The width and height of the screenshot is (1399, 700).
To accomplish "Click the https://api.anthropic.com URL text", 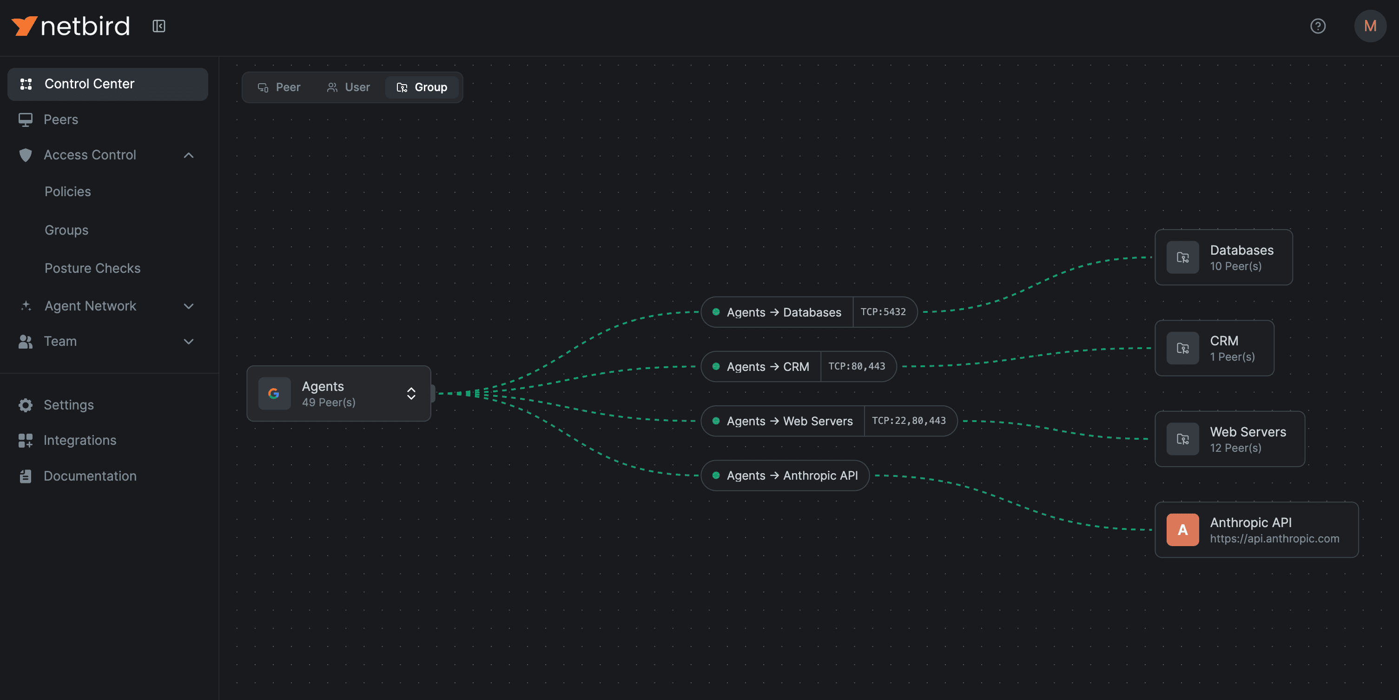I will point(1274,539).
